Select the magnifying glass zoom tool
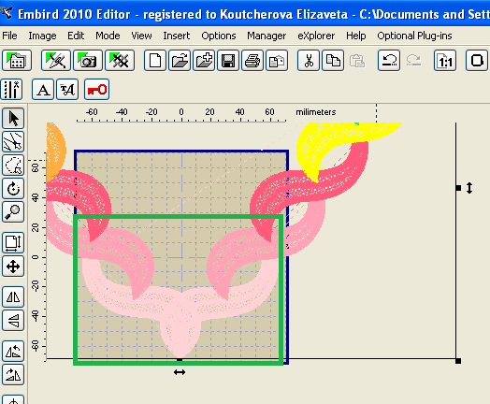This screenshot has height=404, width=490. (13, 212)
